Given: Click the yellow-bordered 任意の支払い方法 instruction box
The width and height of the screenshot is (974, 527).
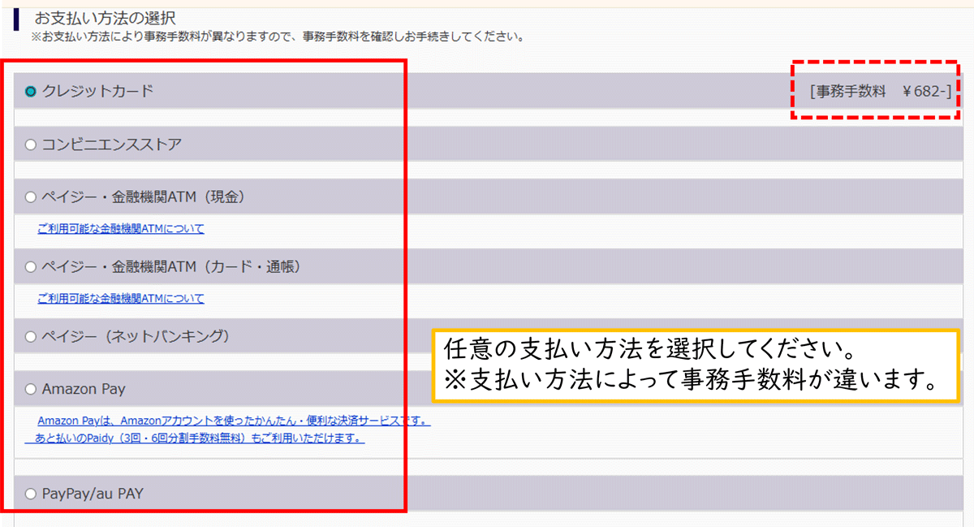Looking at the screenshot, I should point(694,365).
